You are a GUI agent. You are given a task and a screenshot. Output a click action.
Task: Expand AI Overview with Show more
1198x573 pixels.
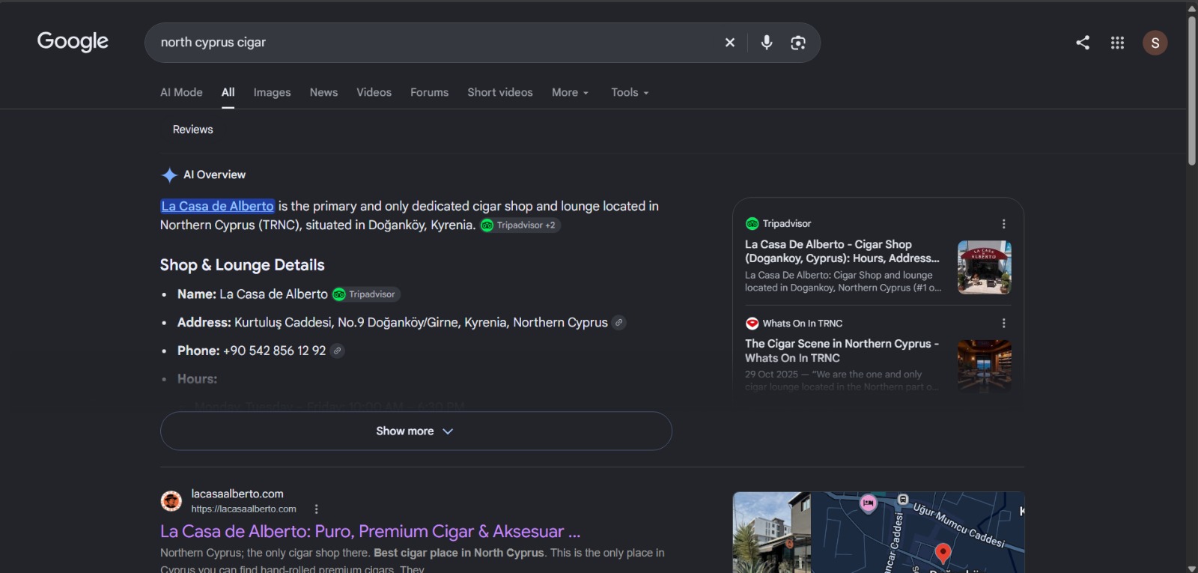(x=416, y=431)
